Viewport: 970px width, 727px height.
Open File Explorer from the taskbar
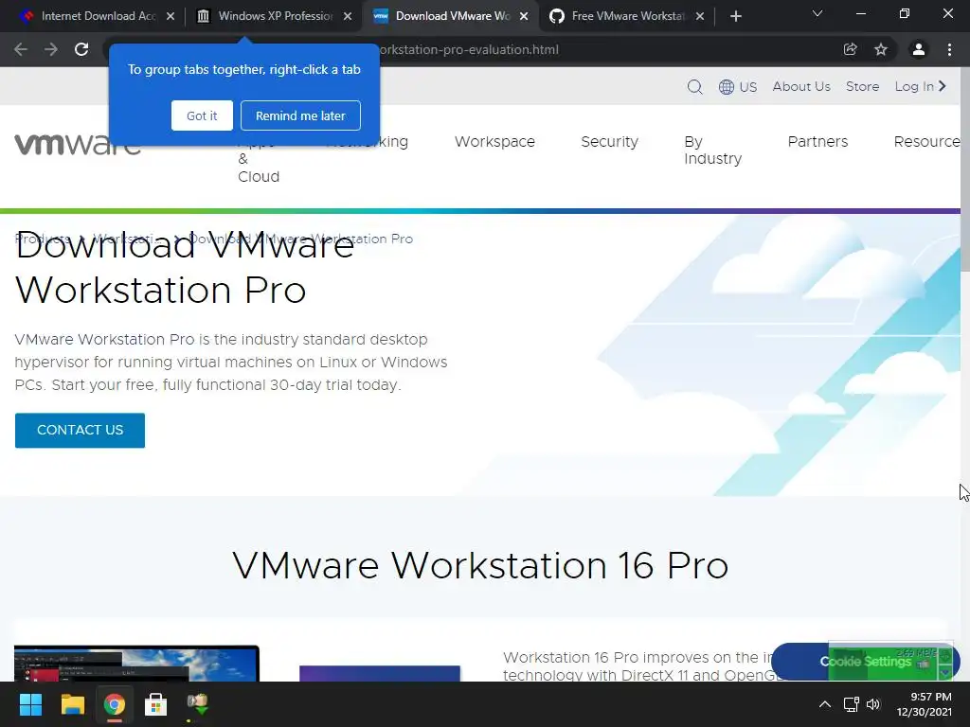[x=72, y=704]
